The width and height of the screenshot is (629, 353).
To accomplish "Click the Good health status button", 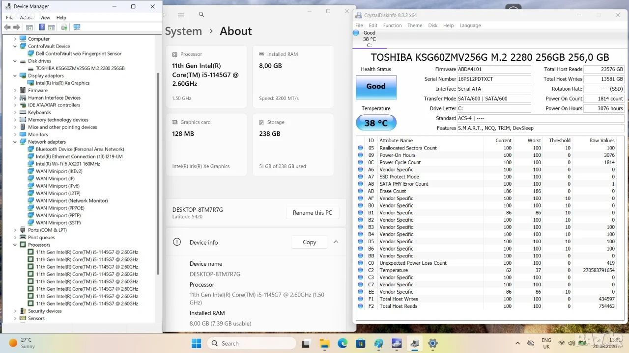I will pos(376,87).
